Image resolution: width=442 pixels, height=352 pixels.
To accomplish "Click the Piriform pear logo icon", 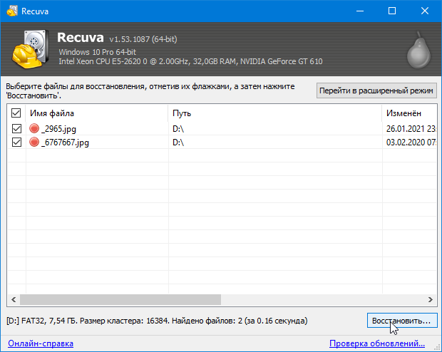I will coord(418,50).
